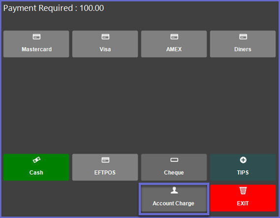Click the plus circle icon above TIPS
This screenshot has height=218, width=280.
pos(243,160)
